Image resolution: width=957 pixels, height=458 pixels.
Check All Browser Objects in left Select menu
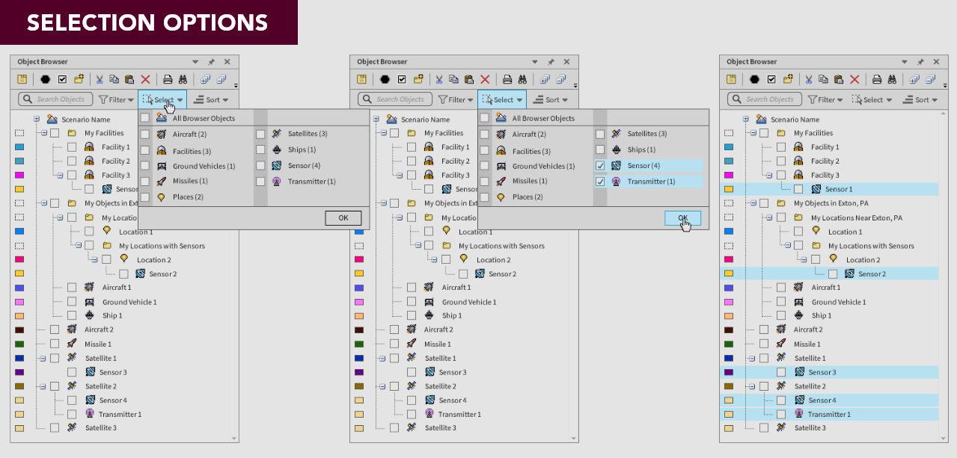coord(145,118)
